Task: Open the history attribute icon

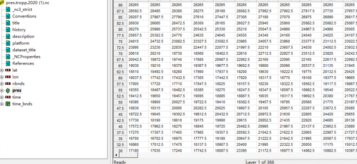Action: [8, 30]
